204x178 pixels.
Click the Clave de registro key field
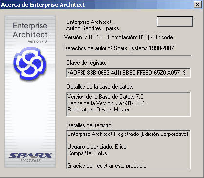coord(128,73)
